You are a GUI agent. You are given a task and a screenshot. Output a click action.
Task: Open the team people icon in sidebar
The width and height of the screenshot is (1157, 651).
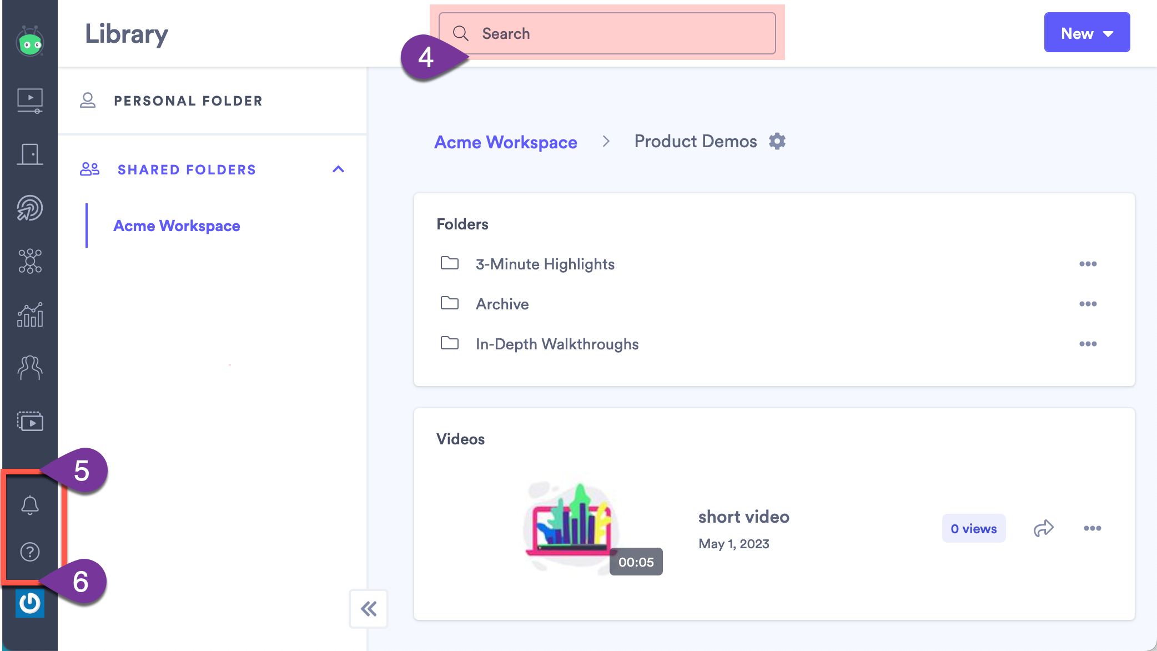point(30,368)
